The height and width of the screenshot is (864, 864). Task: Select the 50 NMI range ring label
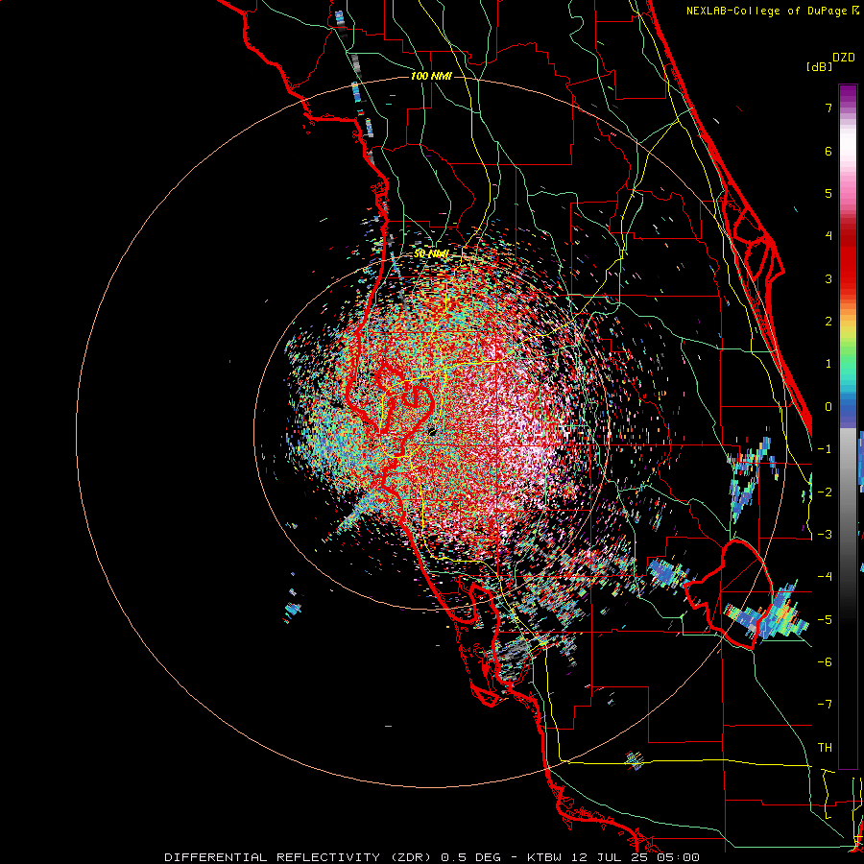pyautogui.click(x=431, y=253)
